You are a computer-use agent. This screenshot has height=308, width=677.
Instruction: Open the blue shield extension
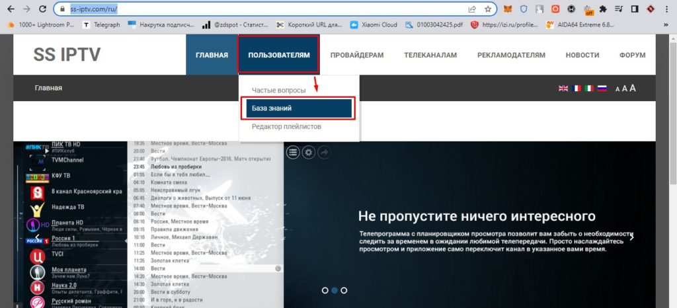point(524,9)
